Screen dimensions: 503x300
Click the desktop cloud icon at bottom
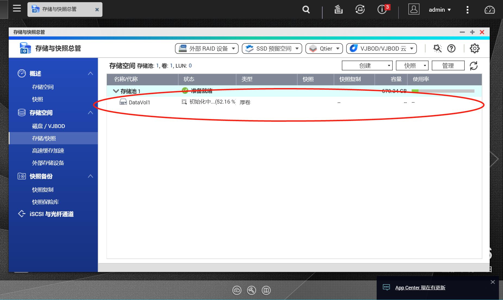(x=237, y=290)
